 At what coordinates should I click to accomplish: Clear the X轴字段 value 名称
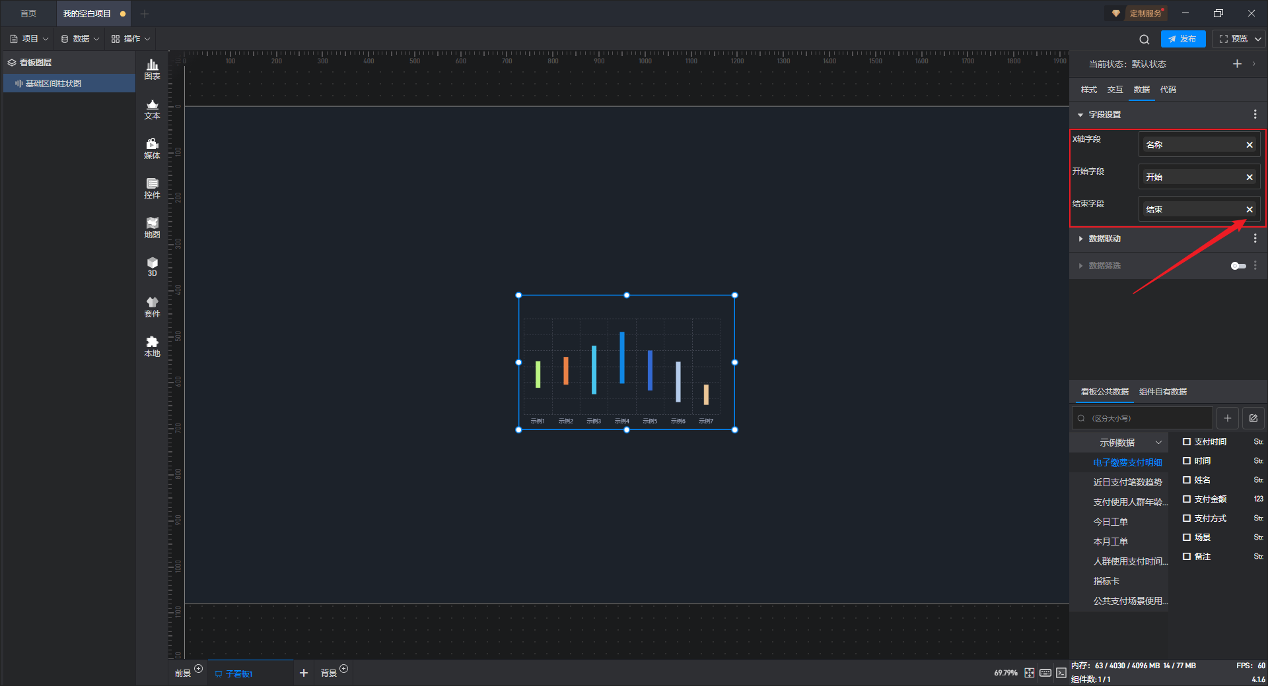coord(1250,145)
